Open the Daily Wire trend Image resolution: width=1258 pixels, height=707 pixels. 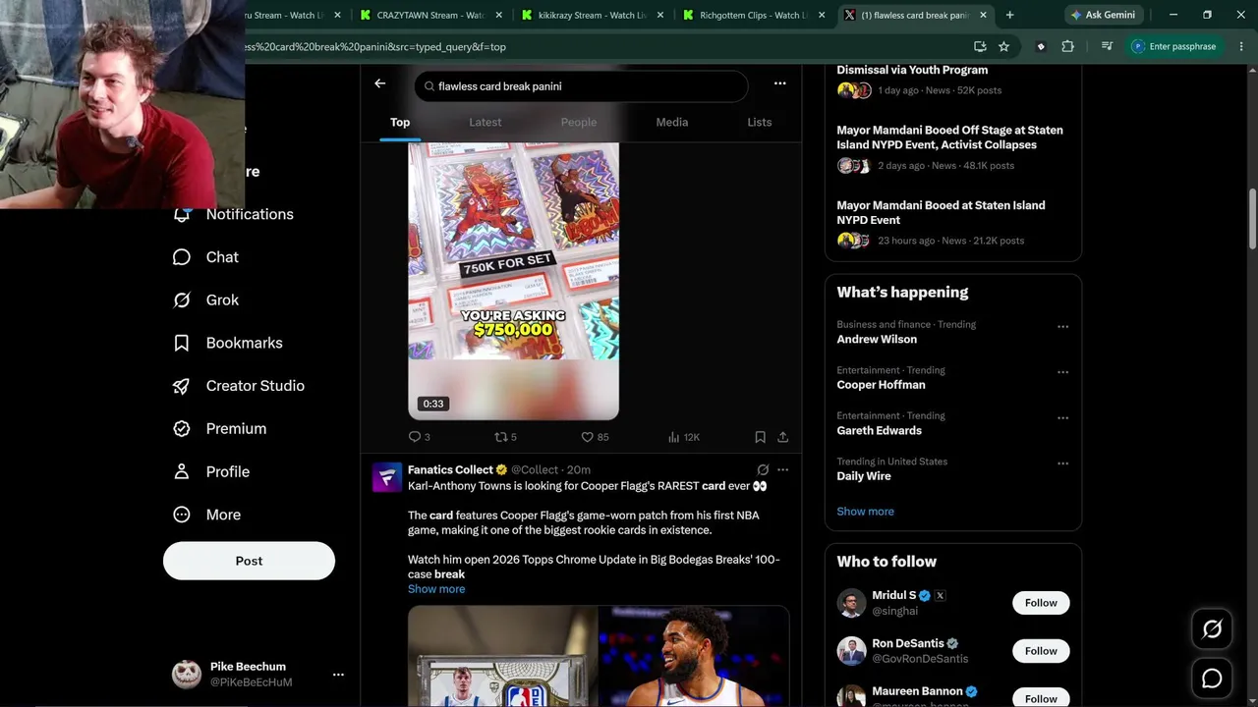click(864, 476)
